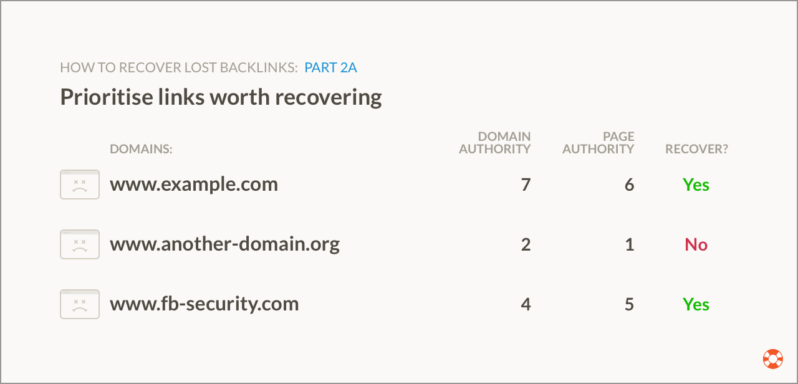Click the green Yes for www.example.com

(696, 185)
